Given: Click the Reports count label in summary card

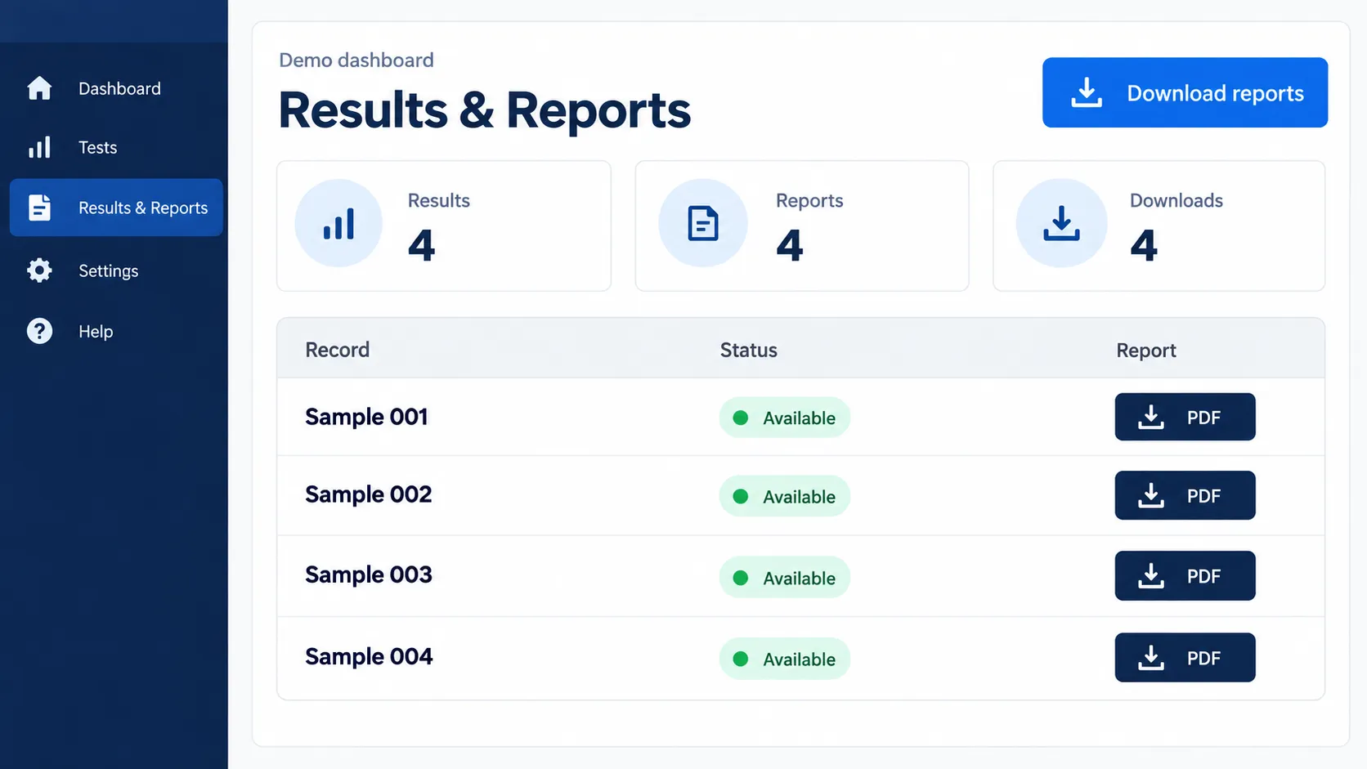Looking at the screenshot, I should click(809, 200).
